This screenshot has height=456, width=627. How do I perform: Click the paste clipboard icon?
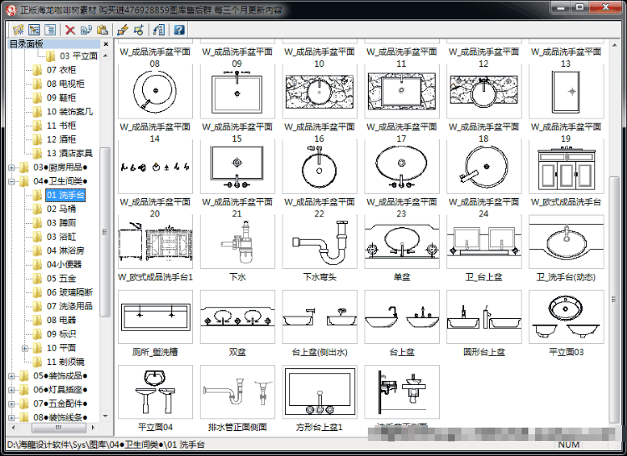coord(102,29)
